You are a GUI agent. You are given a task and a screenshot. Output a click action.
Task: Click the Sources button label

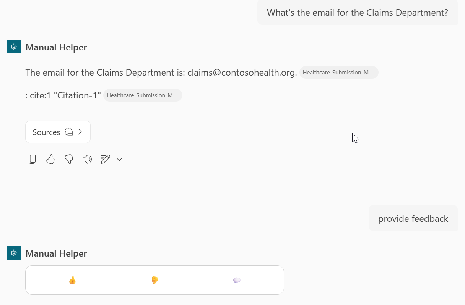(46, 132)
